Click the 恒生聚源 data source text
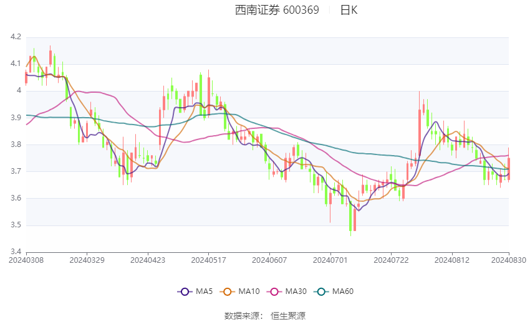This screenshot has height=322, width=530. 288,316
